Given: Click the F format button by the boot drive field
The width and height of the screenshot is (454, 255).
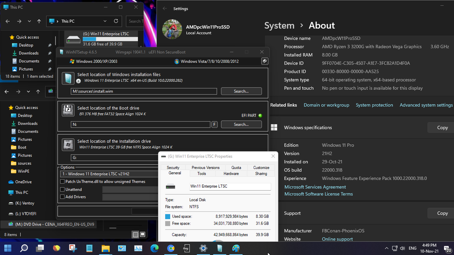Looking at the screenshot, I should tap(214, 124).
